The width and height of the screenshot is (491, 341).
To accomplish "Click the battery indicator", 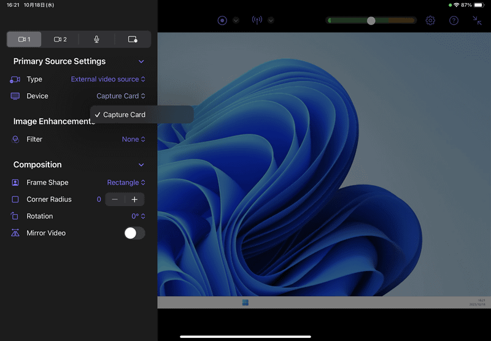I will (x=479, y=5).
